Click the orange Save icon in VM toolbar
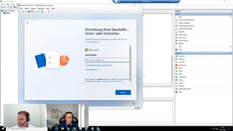Viewport: 233px width, 131px height. point(32,12)
